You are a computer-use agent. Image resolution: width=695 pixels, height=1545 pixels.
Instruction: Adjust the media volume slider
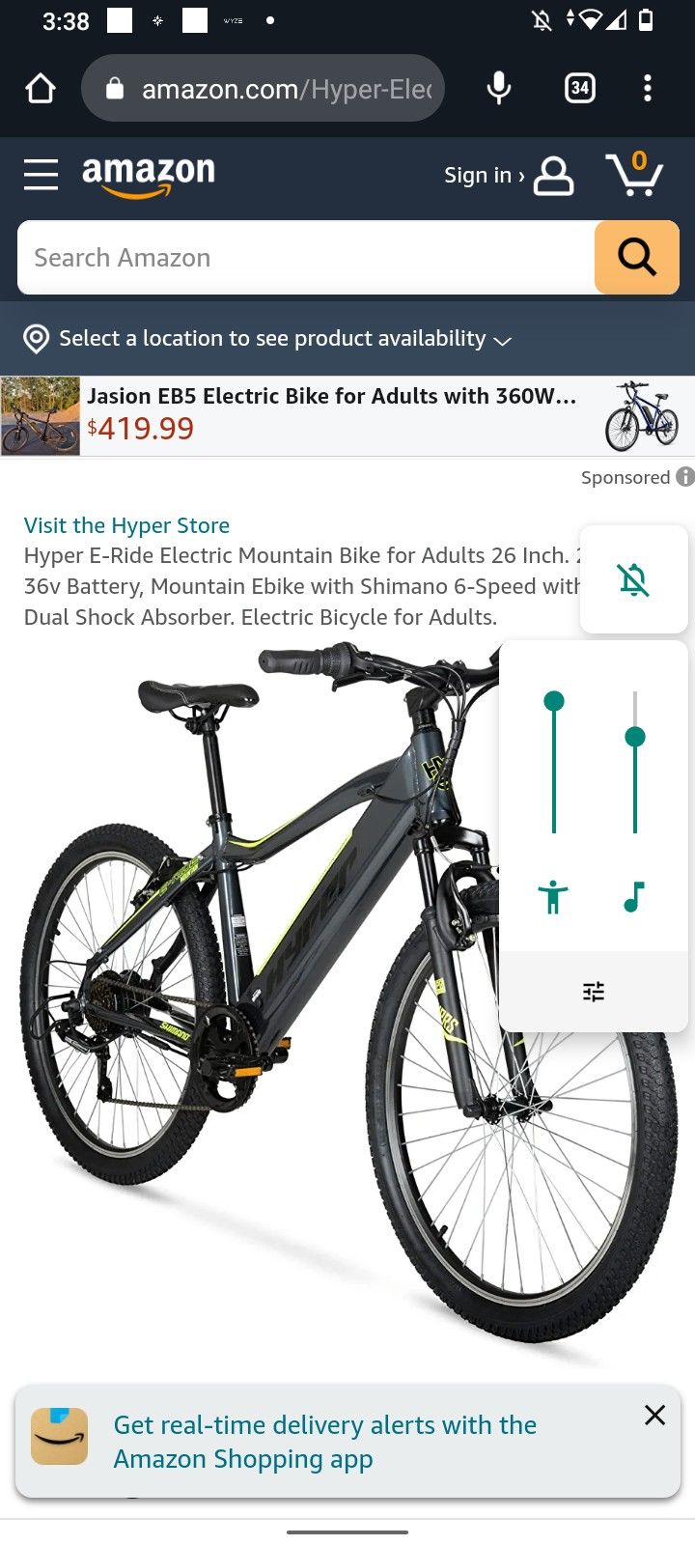coord(635,762)
